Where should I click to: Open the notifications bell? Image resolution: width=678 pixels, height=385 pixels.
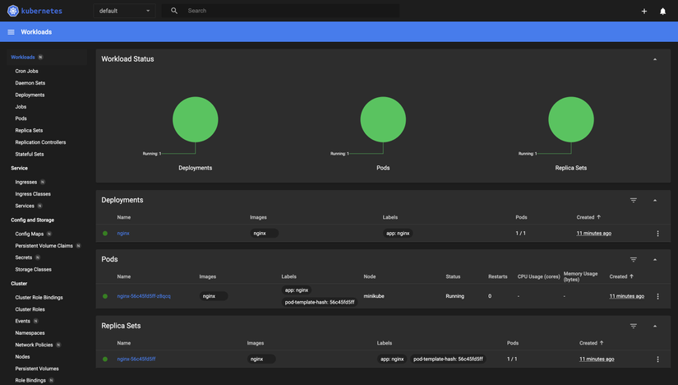[662, 12]
